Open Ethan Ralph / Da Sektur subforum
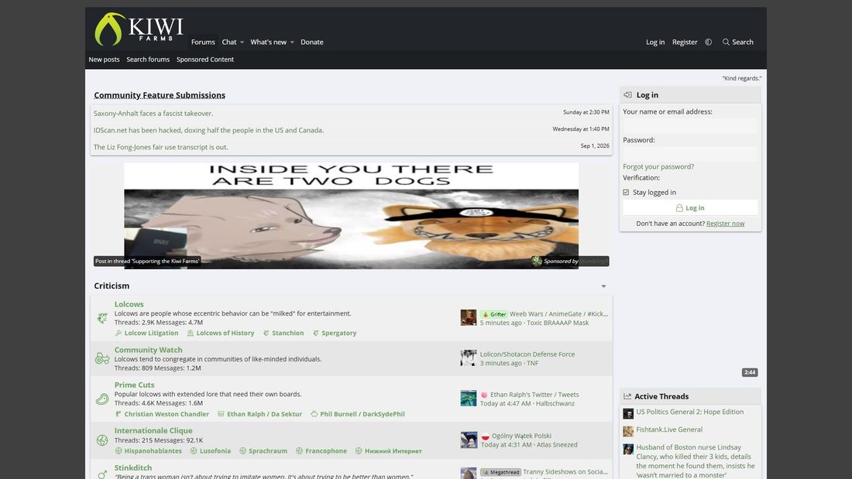 264,414
